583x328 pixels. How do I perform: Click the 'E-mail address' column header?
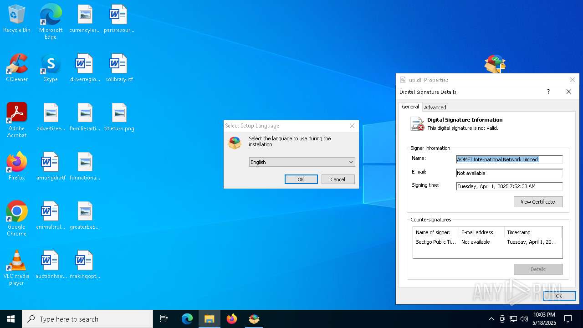(x=481, y=232)
